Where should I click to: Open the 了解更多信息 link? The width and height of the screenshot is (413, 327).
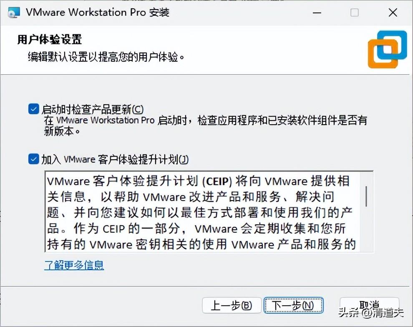[x=74, y=265]
